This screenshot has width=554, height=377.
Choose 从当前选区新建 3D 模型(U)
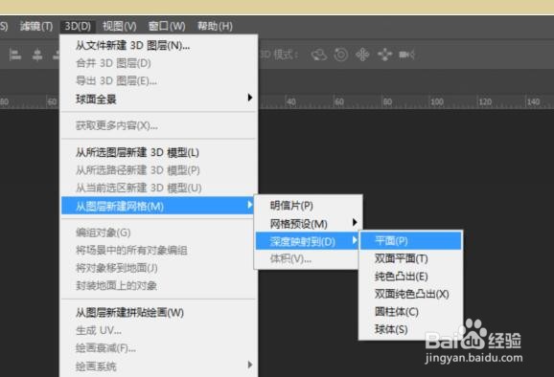[x=159, y=188]
